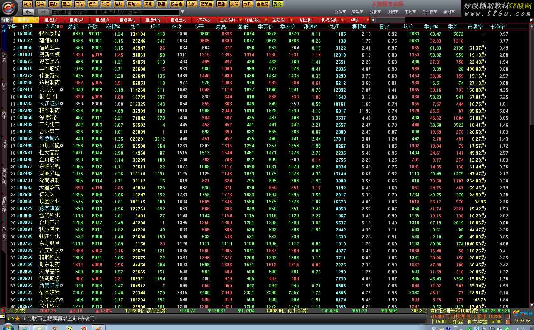Expand the arrow on 板块指数 tab
This screenshot has height=330, width=534.
click(x=341, y=20)
